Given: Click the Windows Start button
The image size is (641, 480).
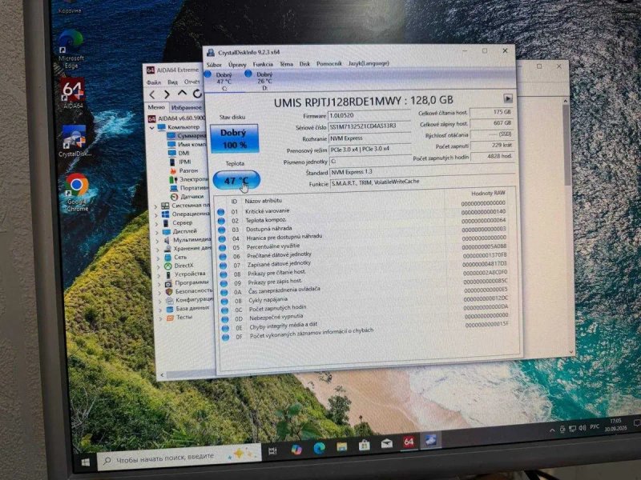Looking at the screenshot, I should 86,462.
